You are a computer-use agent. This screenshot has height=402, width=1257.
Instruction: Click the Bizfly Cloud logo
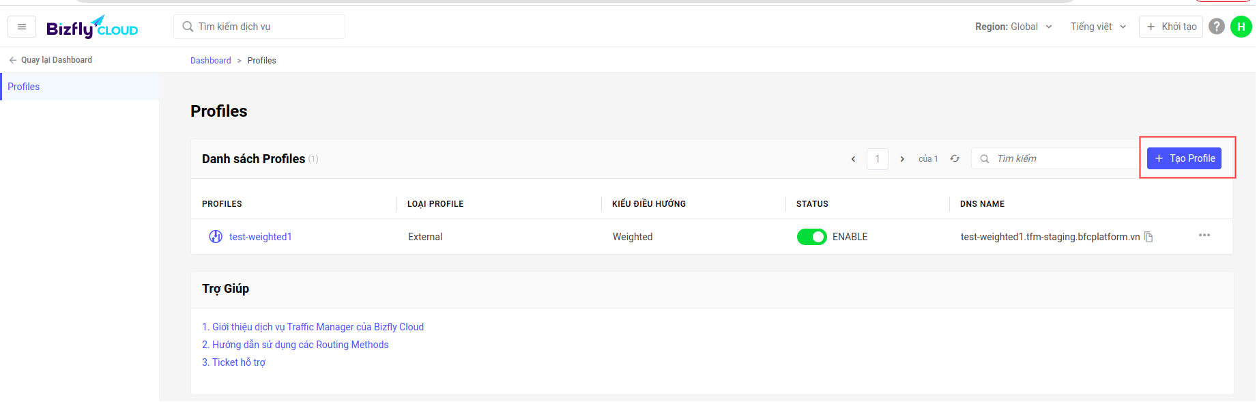(x=92, y=27)
